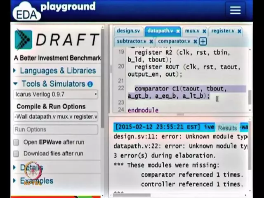Close the mux.v tab
This screenshot has width=264, height=198.
click(x=204, y=31)
